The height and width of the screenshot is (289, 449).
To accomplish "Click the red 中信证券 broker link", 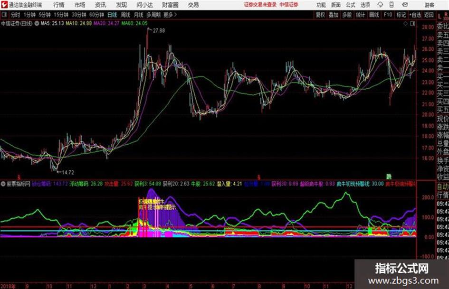I will (289, 5).
